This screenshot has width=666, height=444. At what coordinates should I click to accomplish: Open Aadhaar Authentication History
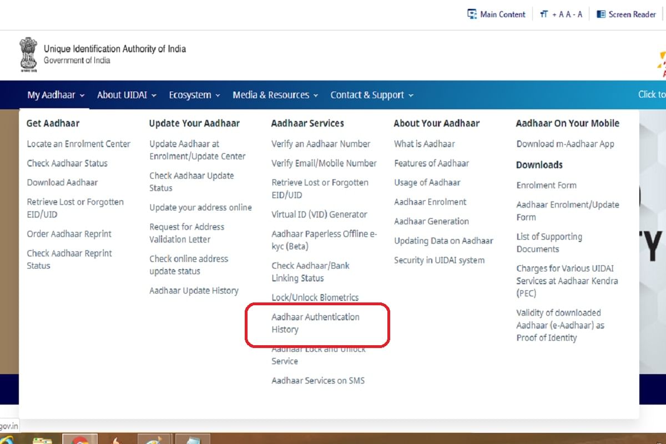coord(315,323)
